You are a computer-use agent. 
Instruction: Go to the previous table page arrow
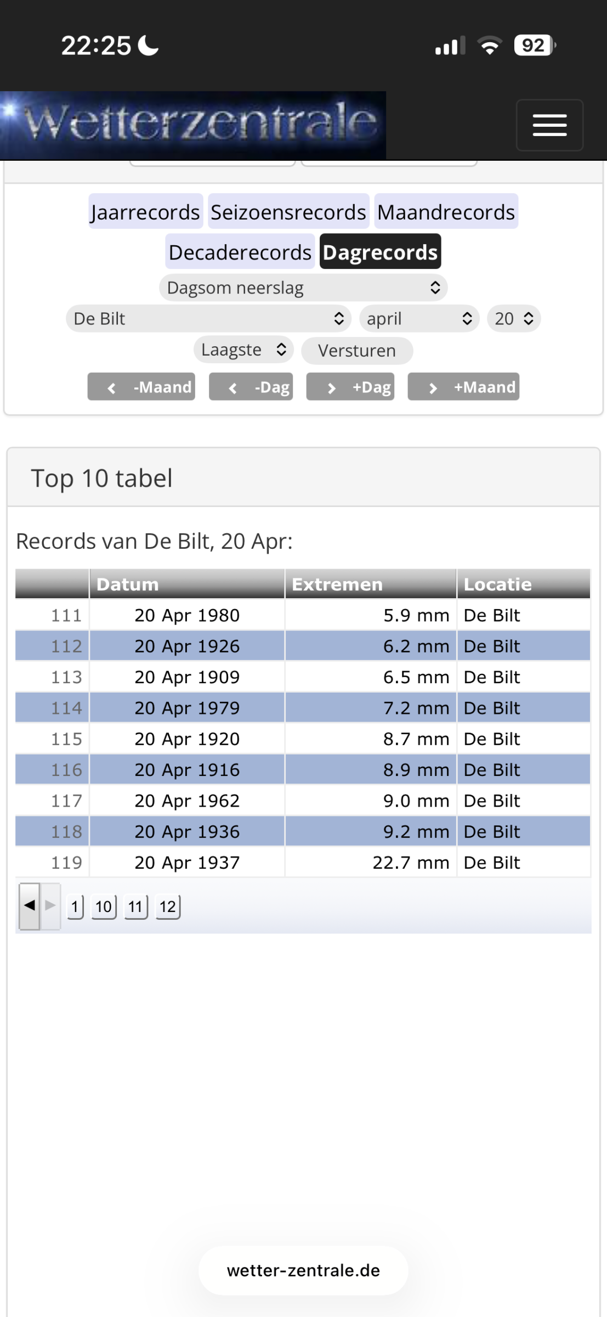tap(30, 905)
